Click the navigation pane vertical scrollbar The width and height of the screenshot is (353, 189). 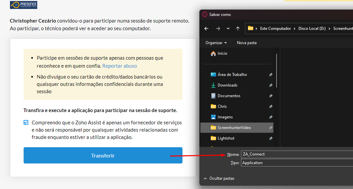(x=277, y=71)
